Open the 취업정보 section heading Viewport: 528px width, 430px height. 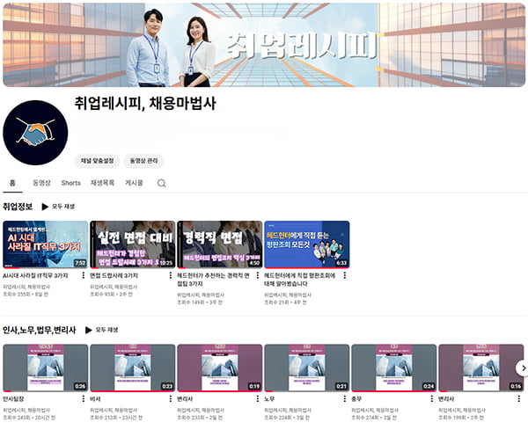pos(18,207)
